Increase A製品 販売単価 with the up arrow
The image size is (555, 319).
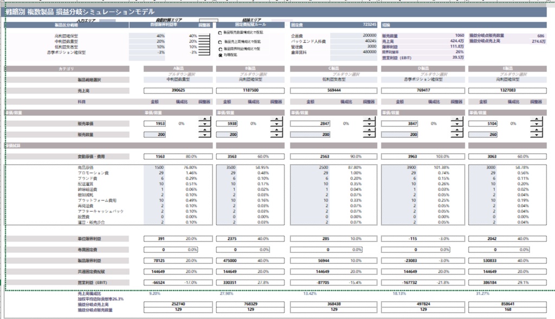pos(204,120)
